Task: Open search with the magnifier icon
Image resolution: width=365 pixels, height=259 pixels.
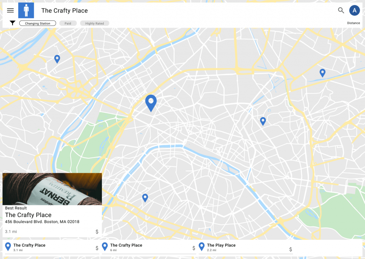Action: coord(341,11)
